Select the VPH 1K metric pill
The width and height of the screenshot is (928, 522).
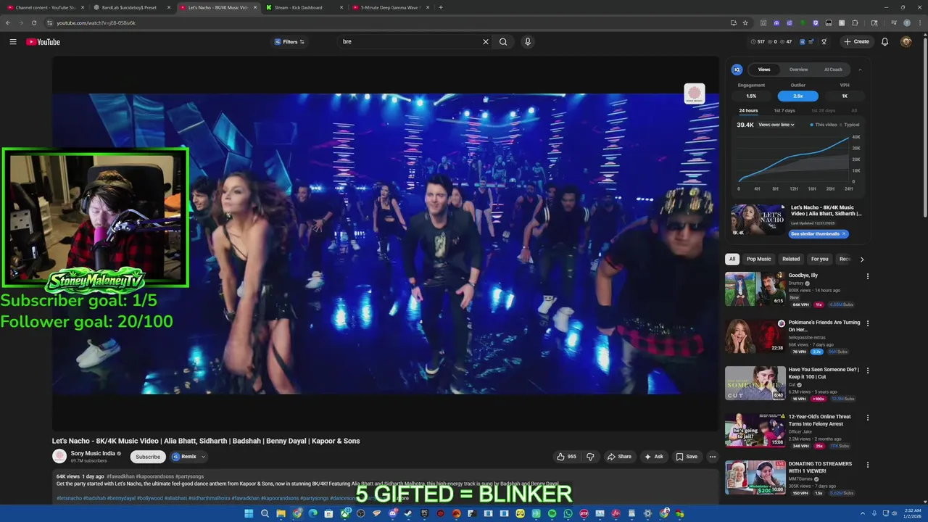[x=845, y=96]
